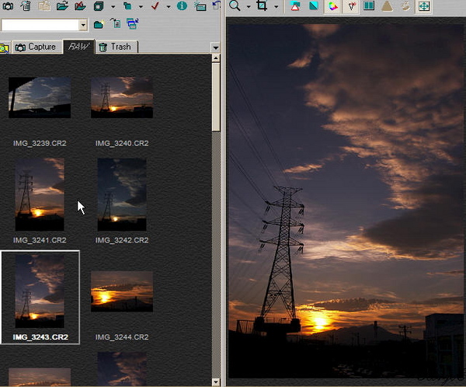Click the fit-to-screen arrows icon
Image resolution: width=466 pixels, height=387 pixels.
424,6
